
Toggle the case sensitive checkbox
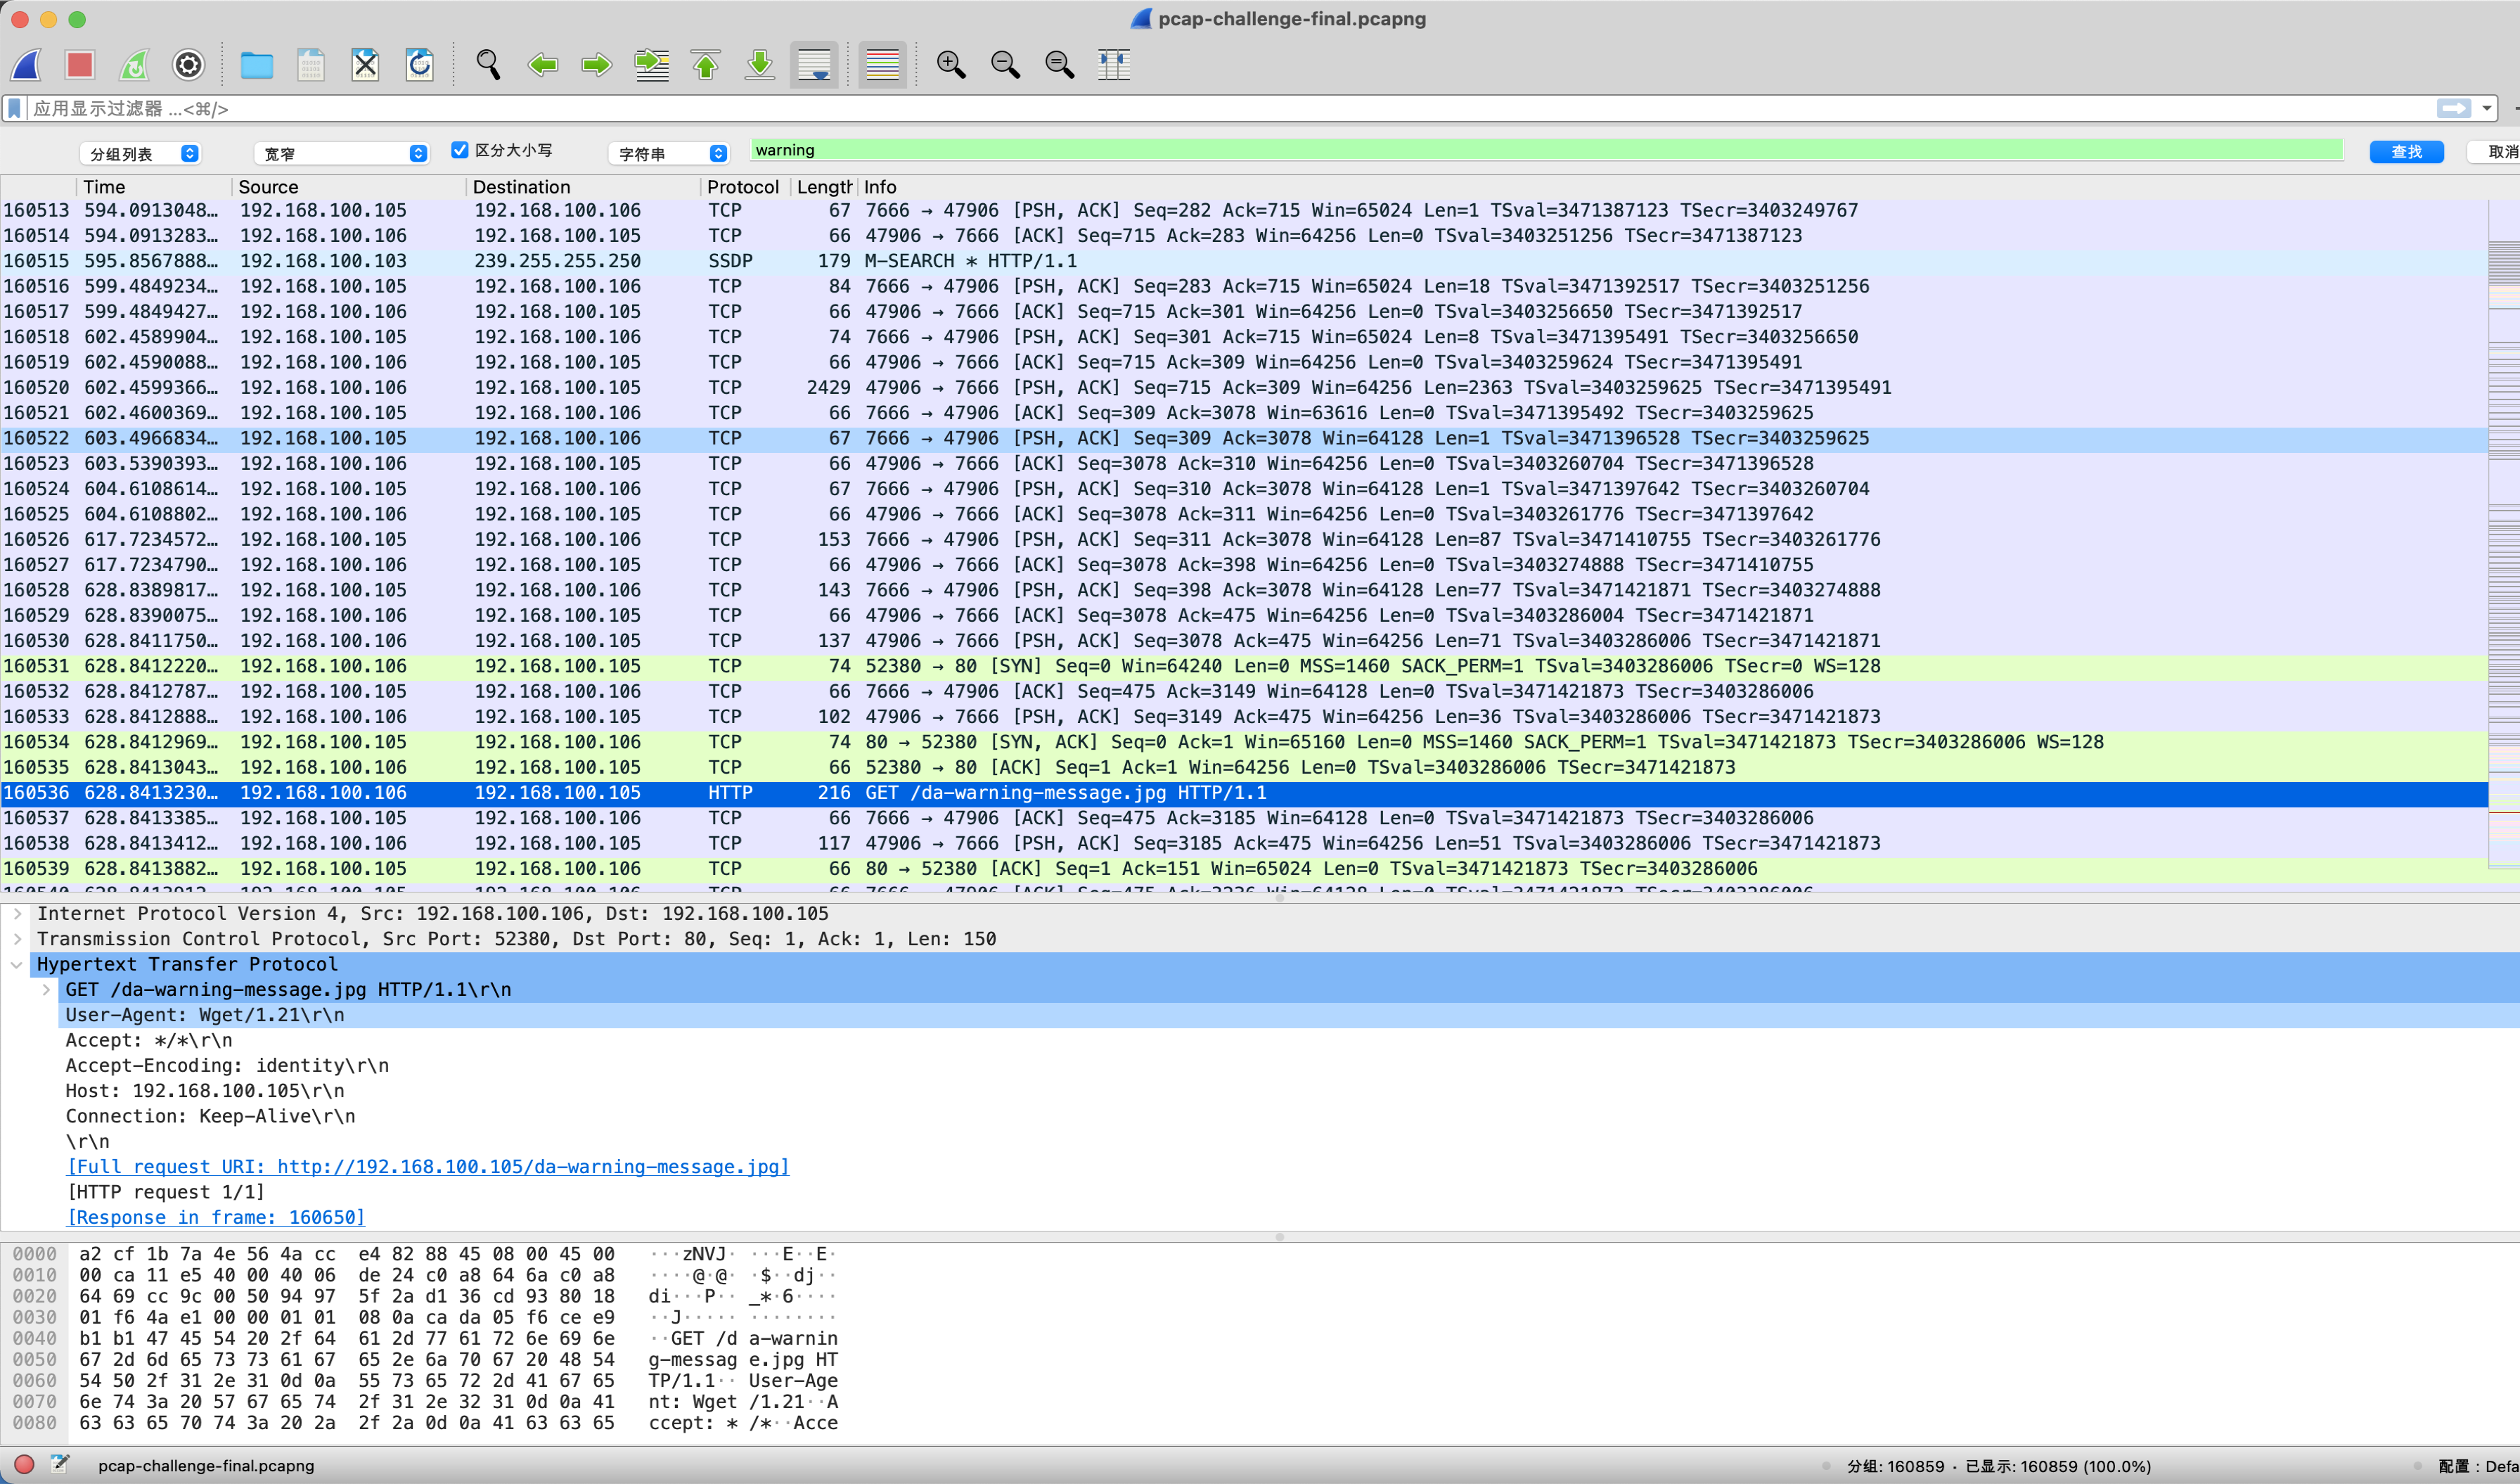[460, 150]
